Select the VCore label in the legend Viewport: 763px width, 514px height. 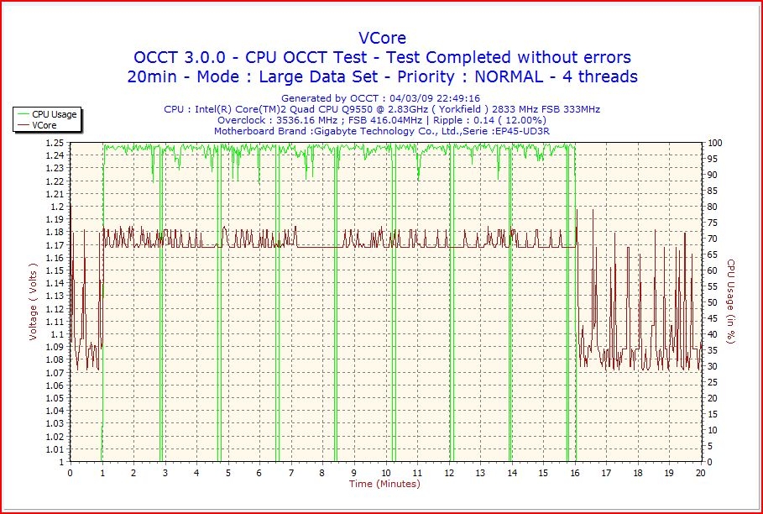tap(44, 125)
